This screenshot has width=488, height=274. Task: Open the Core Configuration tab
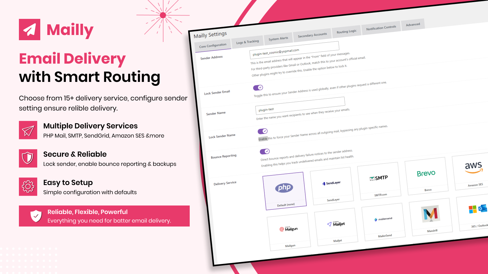coord(213,46)
